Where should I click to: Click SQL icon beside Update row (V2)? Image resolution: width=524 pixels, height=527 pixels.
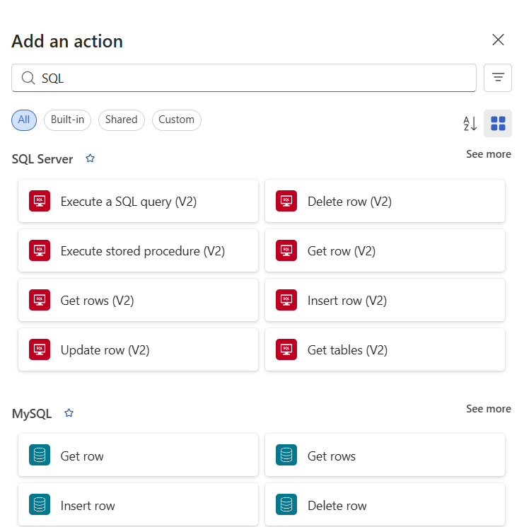[x=40, y=349]
